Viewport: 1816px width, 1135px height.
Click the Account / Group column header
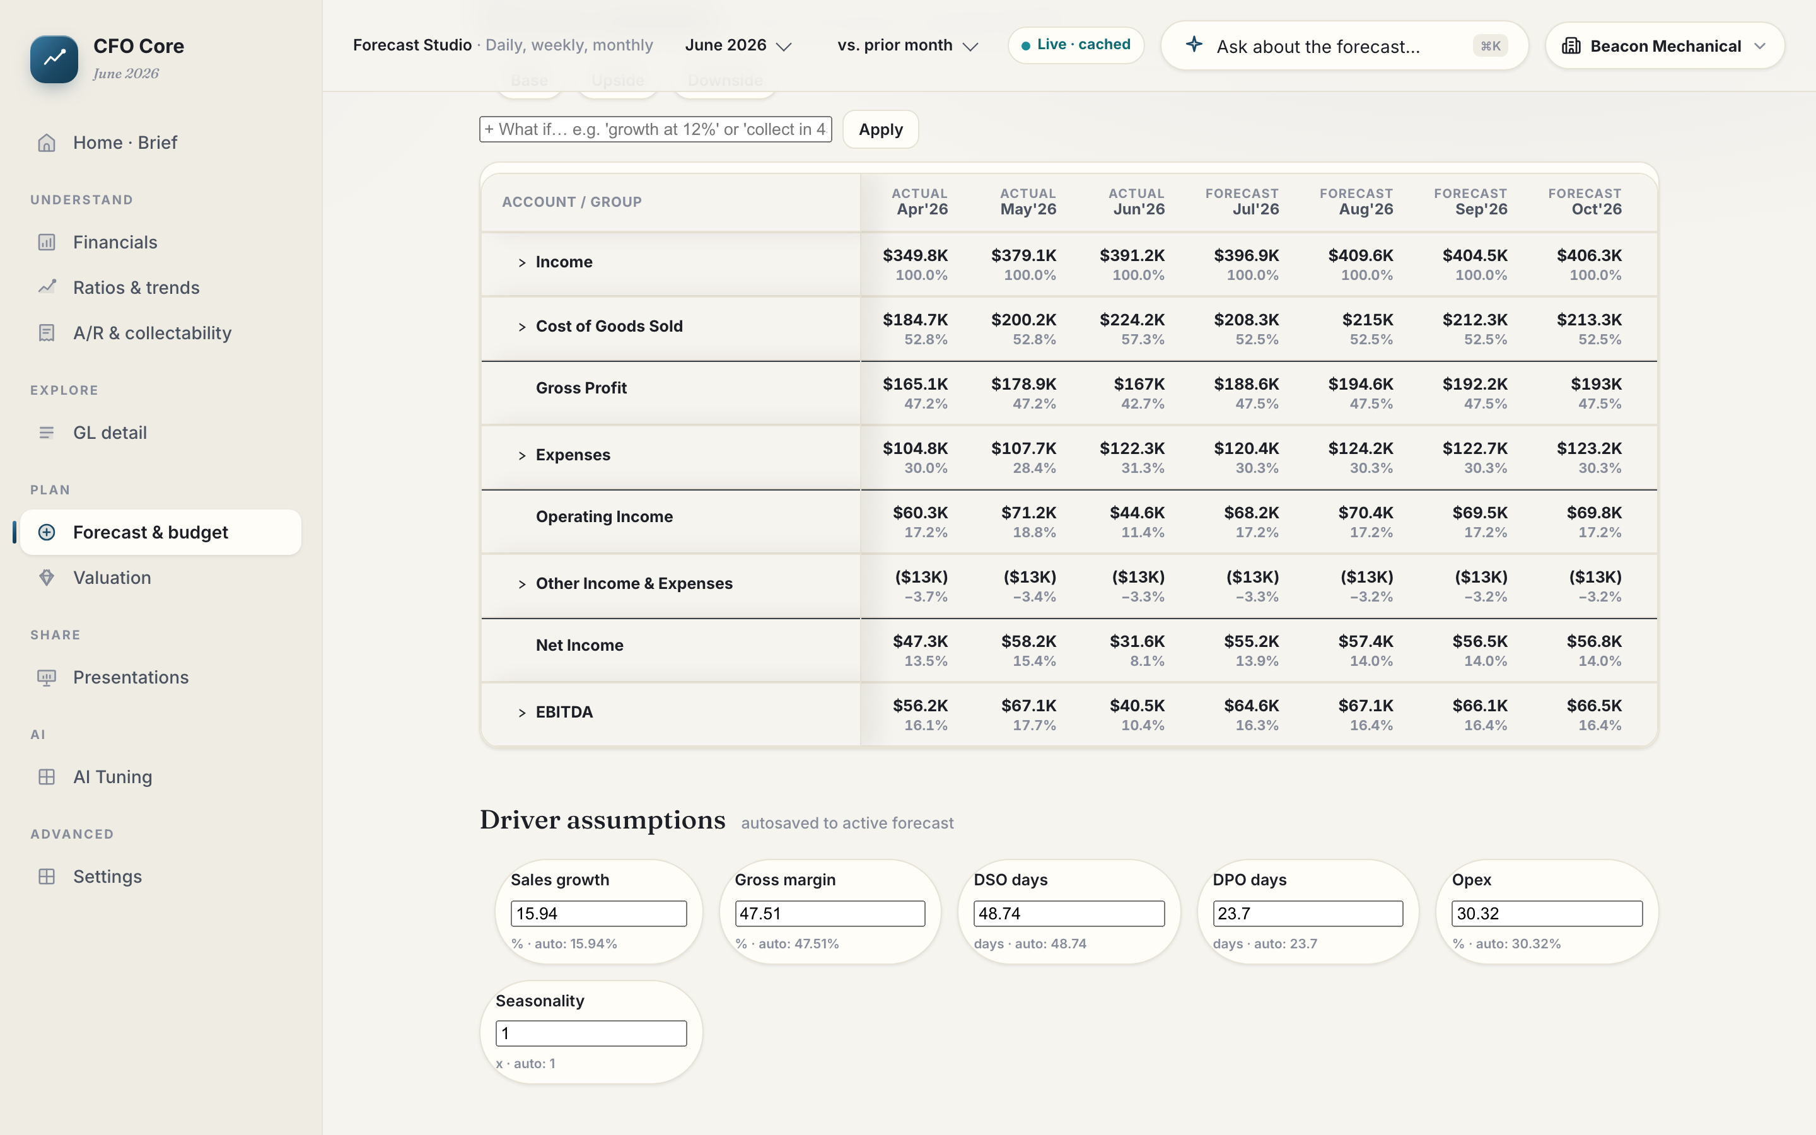coord(572,202)
